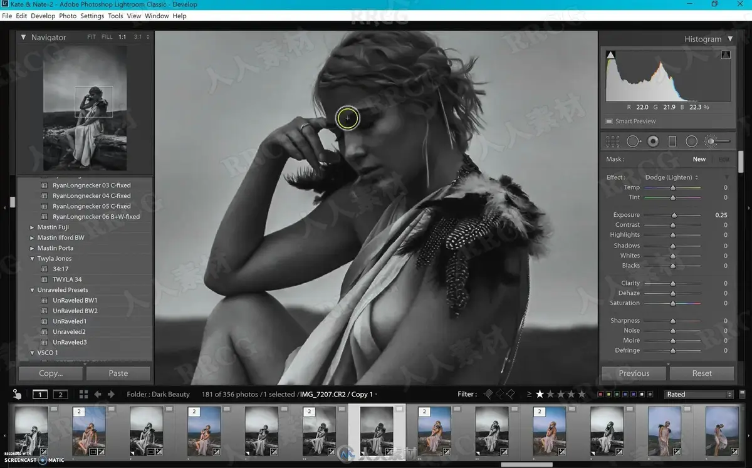
Task: Click the Paste button
Action: [x=118, y=373]
